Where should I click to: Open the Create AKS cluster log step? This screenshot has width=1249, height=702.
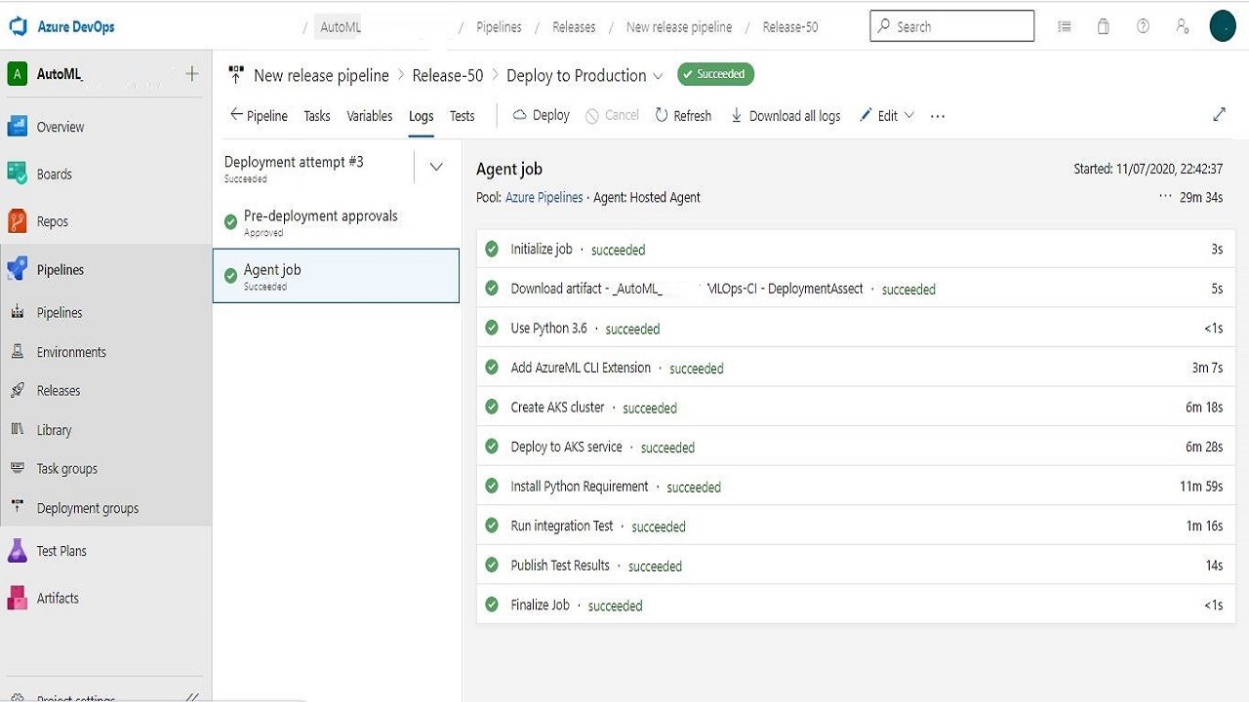[558, 407]
